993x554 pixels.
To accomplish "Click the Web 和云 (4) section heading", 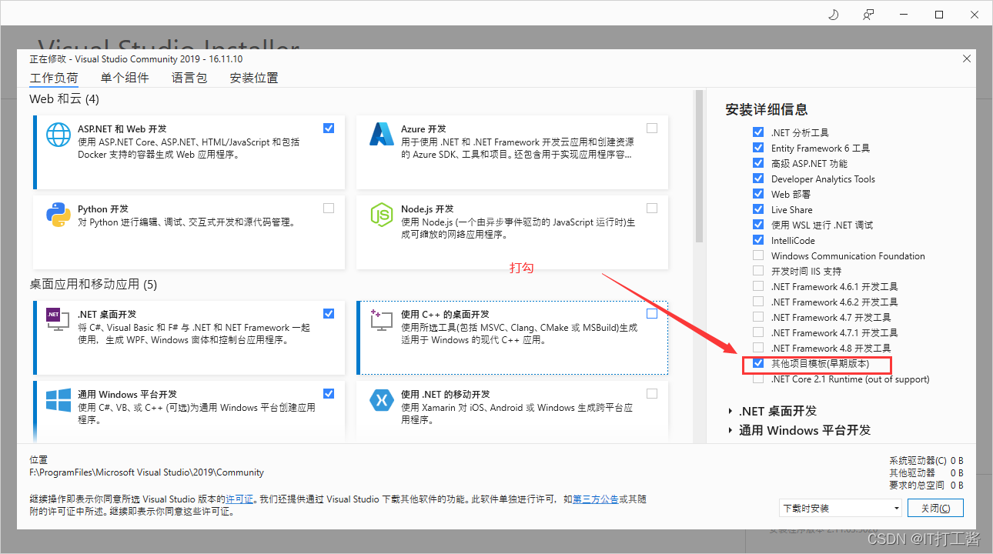I will (65, 99).
